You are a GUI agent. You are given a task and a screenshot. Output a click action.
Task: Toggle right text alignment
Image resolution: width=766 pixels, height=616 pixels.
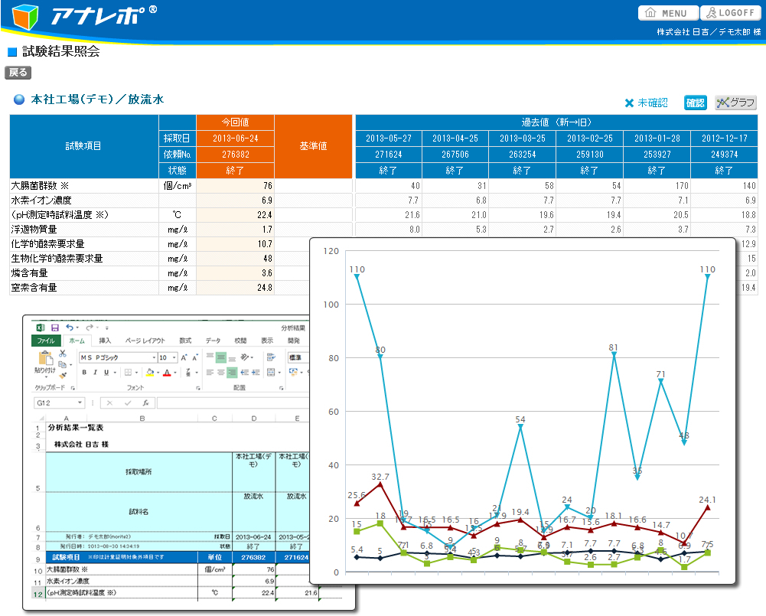(232, 372)
